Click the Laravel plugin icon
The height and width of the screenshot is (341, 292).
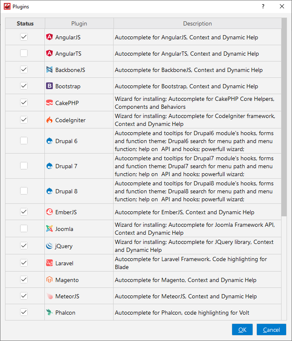[x=49, y=263]
